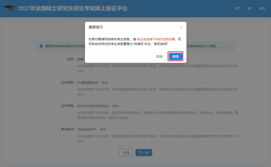Click the phone number 18640825977

click(x=87, y=129)
